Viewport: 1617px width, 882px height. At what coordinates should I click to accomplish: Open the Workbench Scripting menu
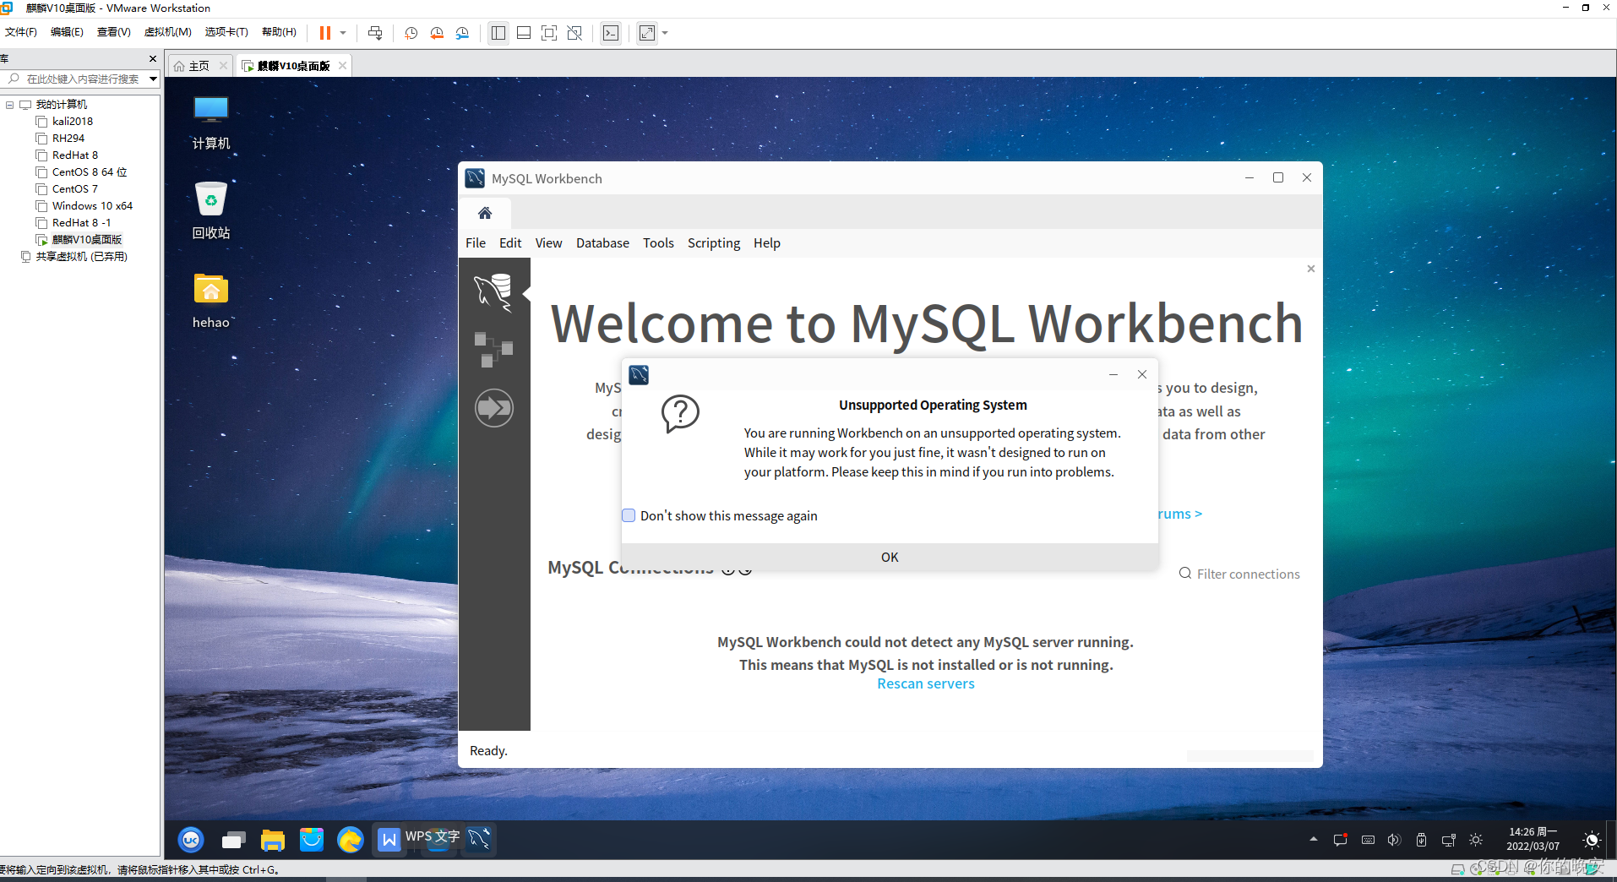pos(714,242)
